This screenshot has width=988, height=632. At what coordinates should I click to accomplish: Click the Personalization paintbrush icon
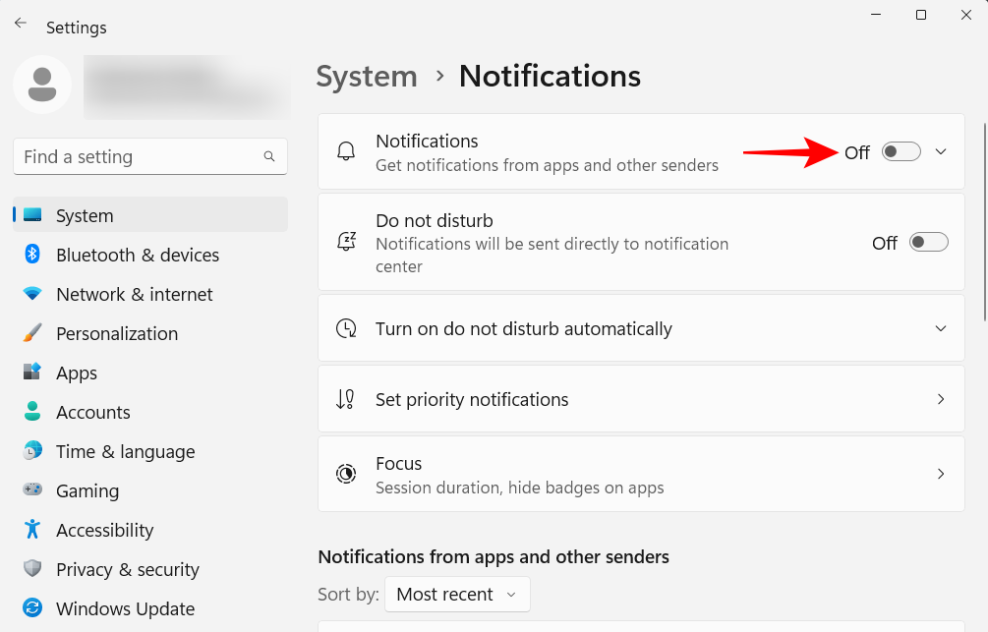point(32,332)
